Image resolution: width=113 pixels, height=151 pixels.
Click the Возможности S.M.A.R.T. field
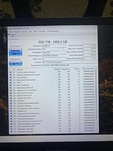click(x=69, y=65)
